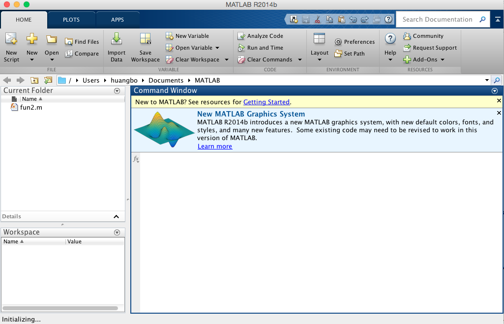Expand the Open dropdown arrow
The image size is (504, 324).
point(52,59)
